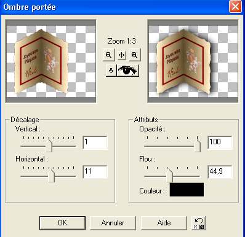Screen dimensions: 245x237
Task: Close the Ombre portée dialog
Action: pos(235,7)
